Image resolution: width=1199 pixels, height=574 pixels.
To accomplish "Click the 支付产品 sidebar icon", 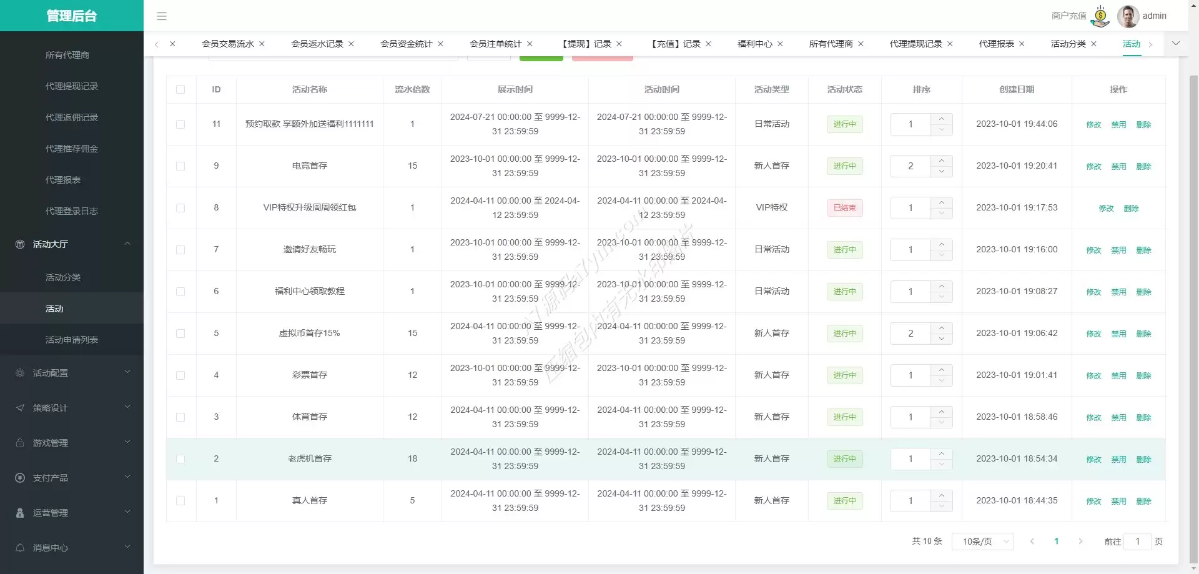I will (x=20, y=478).
